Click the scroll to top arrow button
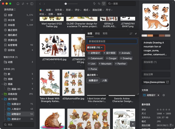 133,124
